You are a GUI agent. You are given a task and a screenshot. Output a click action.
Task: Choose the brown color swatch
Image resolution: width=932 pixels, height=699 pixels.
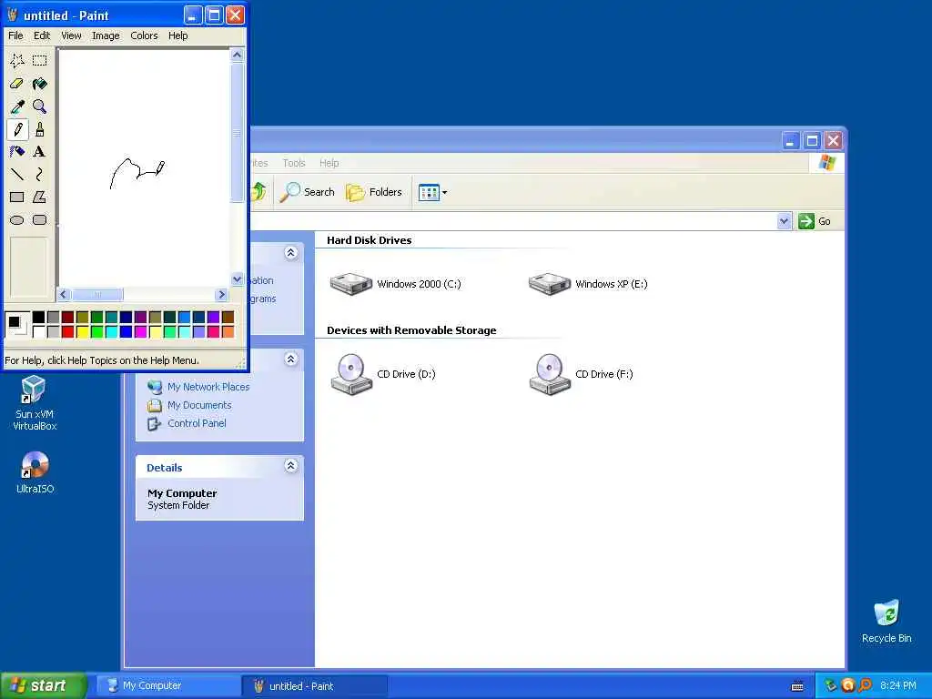228,318
